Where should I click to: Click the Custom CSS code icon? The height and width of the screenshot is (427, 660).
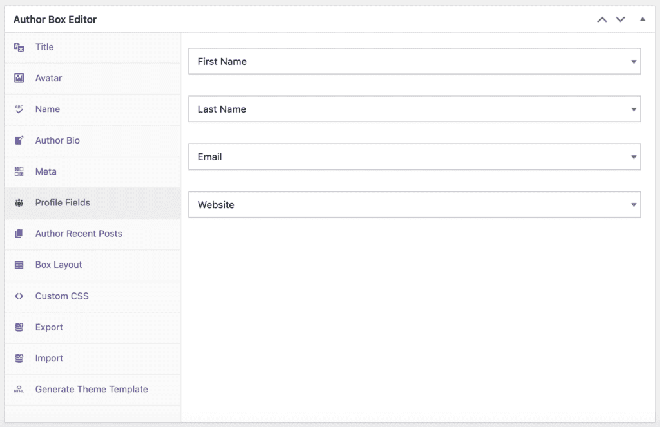coord(19,296)
